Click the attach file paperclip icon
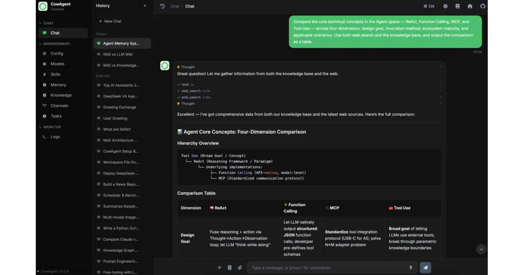This screenshot has height=275, width=524. pyautogui.click(x=240, y=268)
